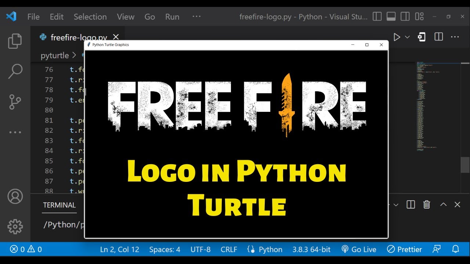Click line number 76 in gutter

(x=49, y=70)
